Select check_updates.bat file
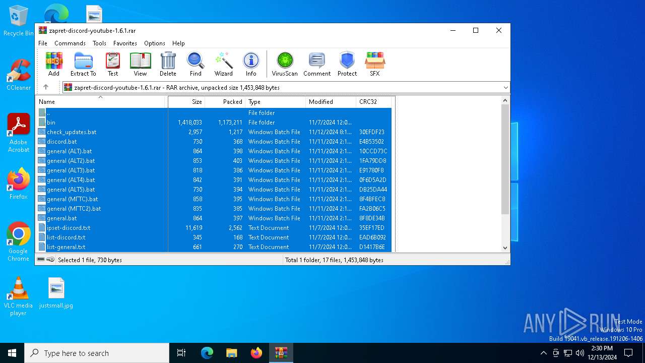 pyautogui.click(x=214, y=132)
